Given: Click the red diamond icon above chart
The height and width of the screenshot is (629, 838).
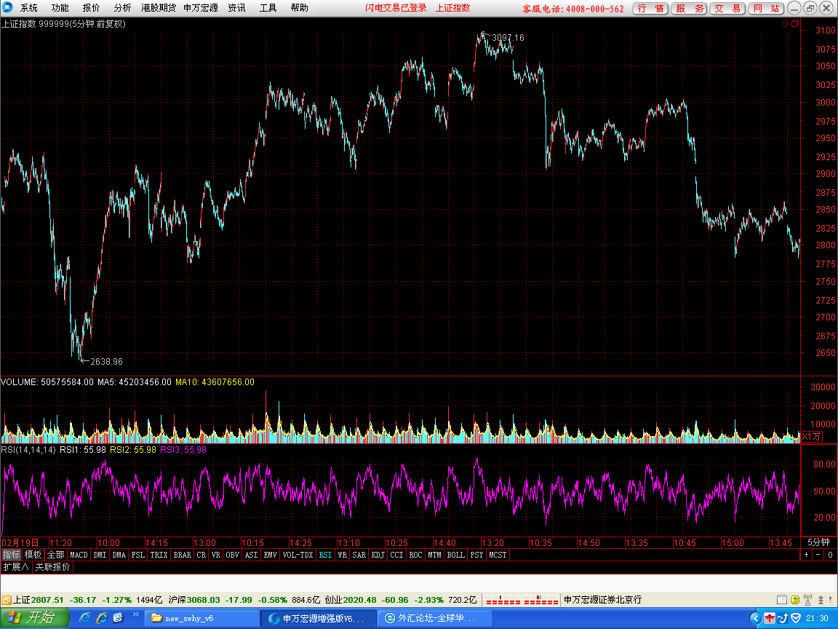Looking at the screenshot, I should coord(785,23).
